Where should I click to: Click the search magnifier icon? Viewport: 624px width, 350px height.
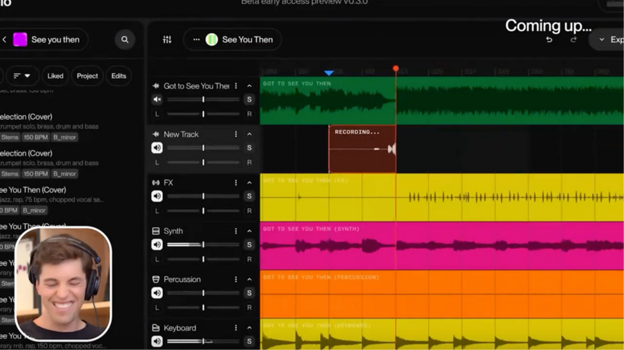click(125, 39)
